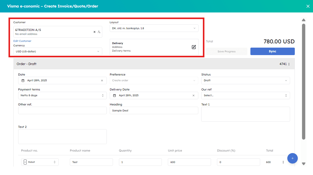Screen dimensions: 313x175
Task: Click the scrollbar up arrow
Action: click(304, 20)
